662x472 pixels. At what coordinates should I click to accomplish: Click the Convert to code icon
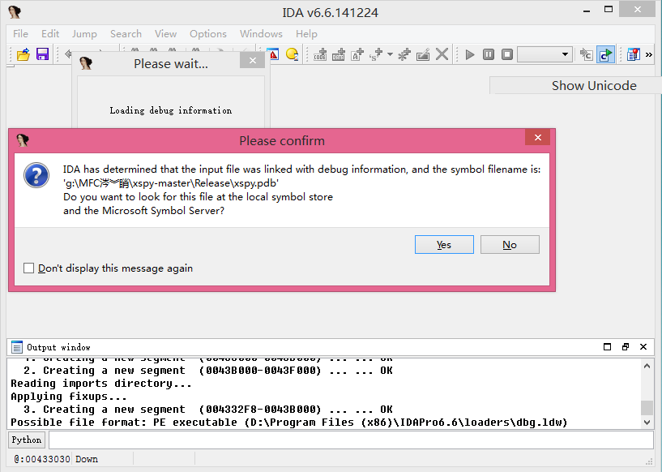click(320, 54)
